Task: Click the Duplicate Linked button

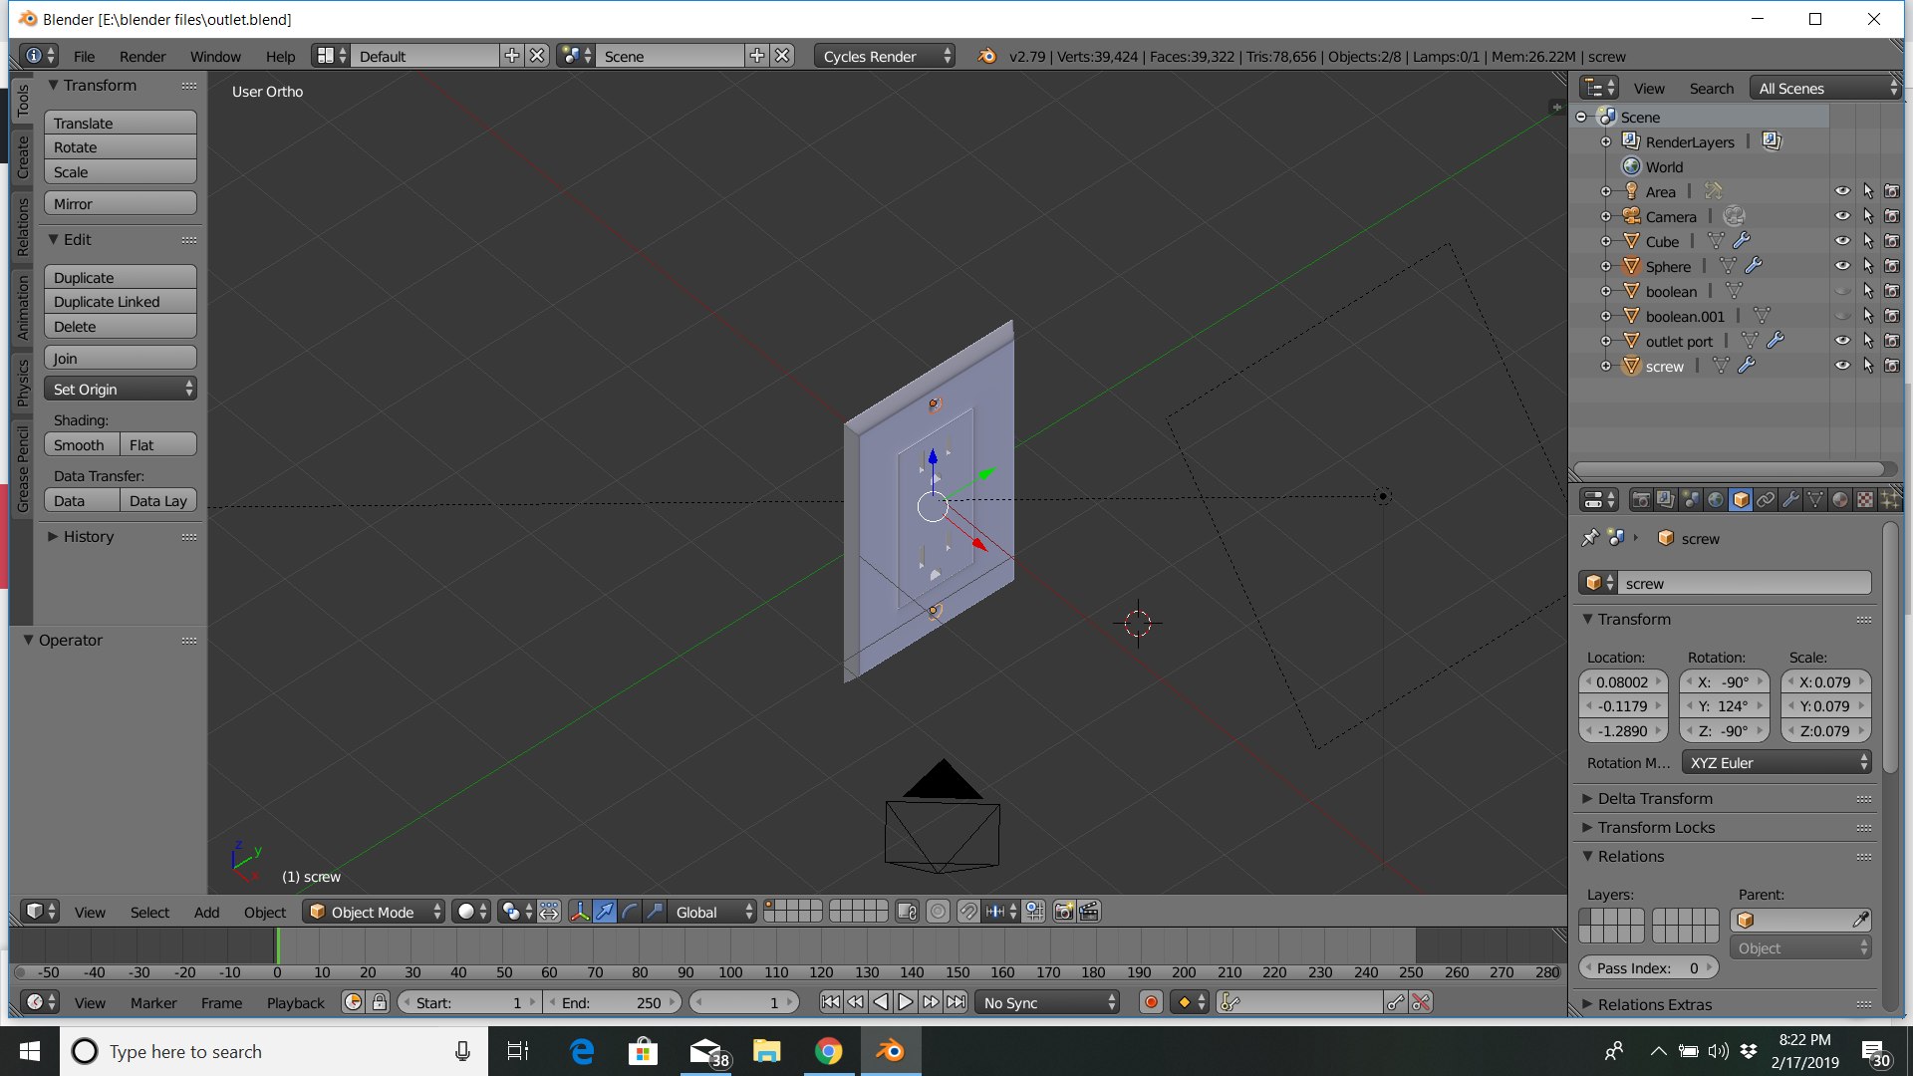Action: (121, 302)
